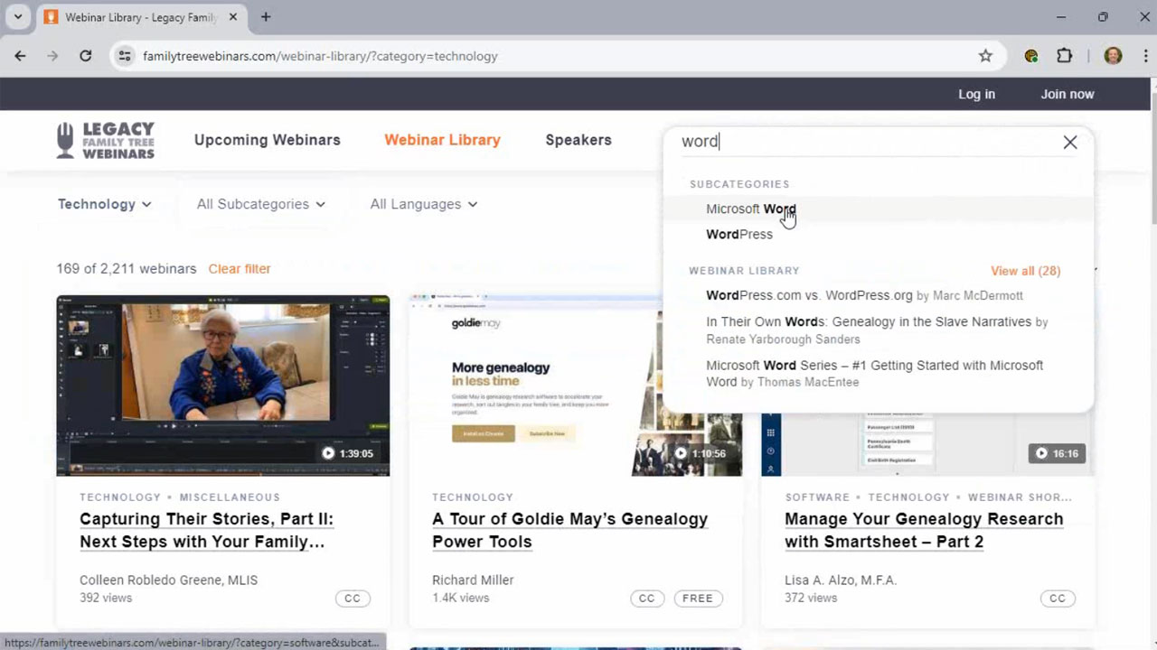Viewport: 1157px width, 650px height.
Task: Click the Legacy Family Tree Webinars logo
Action: click(x=106, y=140)
